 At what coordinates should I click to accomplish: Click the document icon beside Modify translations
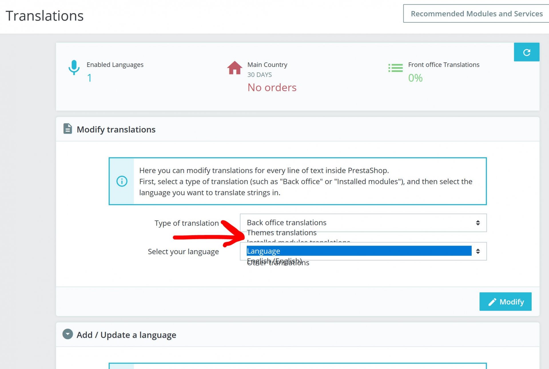[67, 129]
